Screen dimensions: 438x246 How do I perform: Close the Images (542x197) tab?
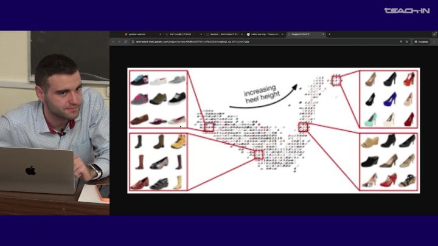pos(323,34)
